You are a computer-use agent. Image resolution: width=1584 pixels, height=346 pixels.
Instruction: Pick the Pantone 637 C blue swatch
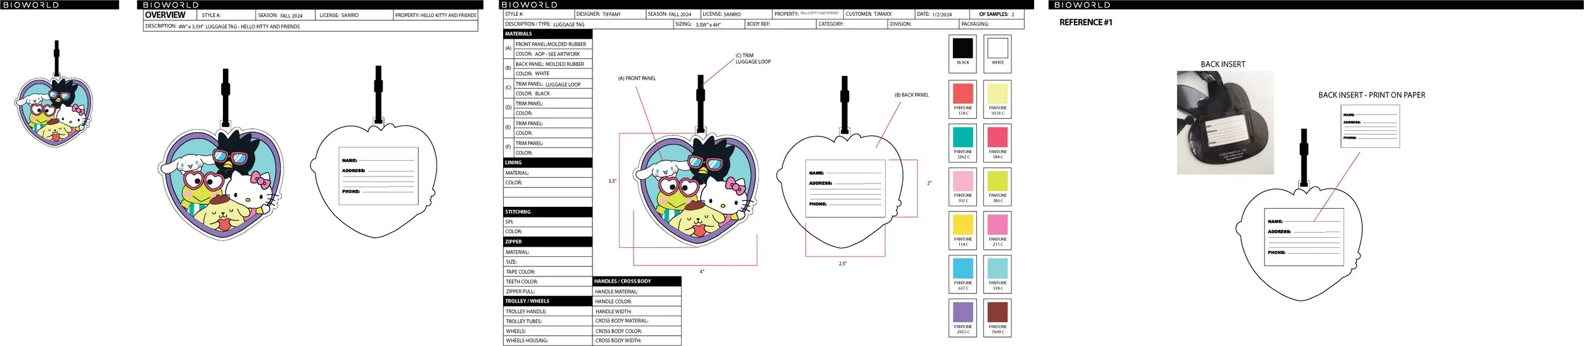(x=962, y=268)
